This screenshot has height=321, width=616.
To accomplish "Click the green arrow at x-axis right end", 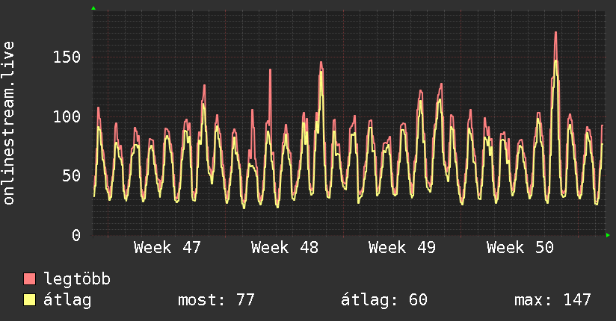I will (609, 235).
